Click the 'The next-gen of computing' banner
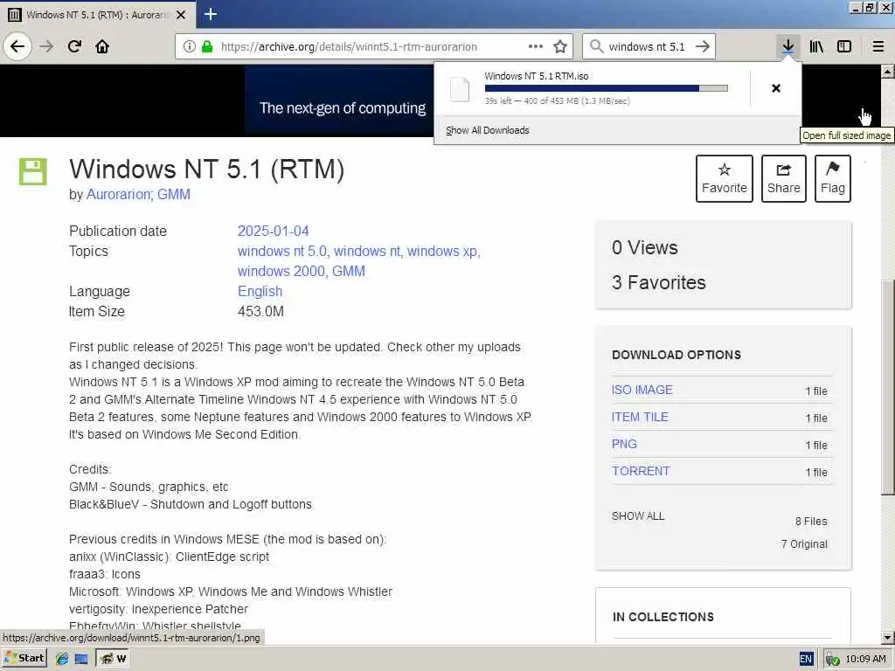The image size is (895, 671). [343, 108]
